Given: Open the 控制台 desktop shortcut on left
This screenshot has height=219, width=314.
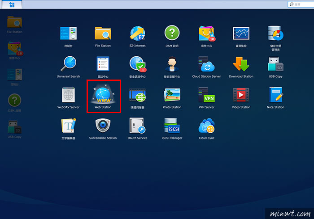Looking at the screenshot, I should tap(14, 77).
